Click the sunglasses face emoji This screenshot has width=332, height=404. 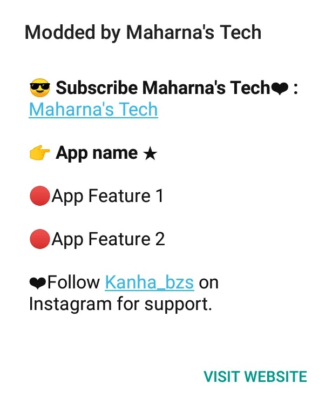tap(39, 88)
